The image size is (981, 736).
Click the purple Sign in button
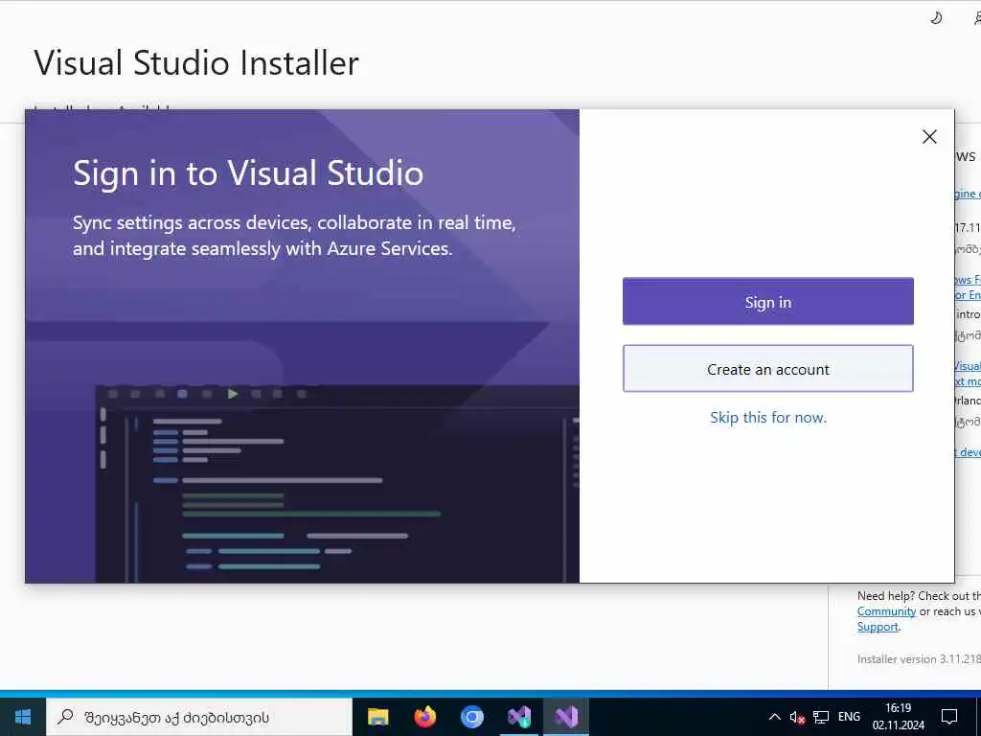tap(767, 302)
